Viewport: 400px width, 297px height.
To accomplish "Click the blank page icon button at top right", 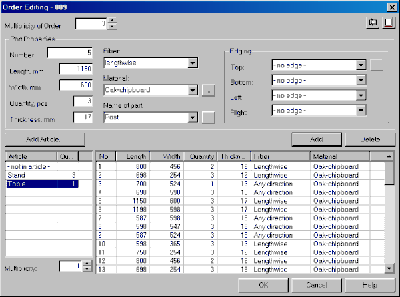I will tap(389, 23).
